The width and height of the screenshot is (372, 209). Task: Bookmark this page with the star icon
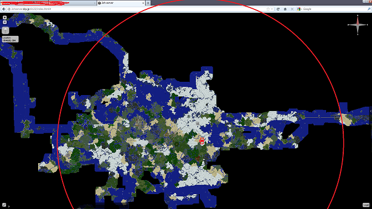268,9
